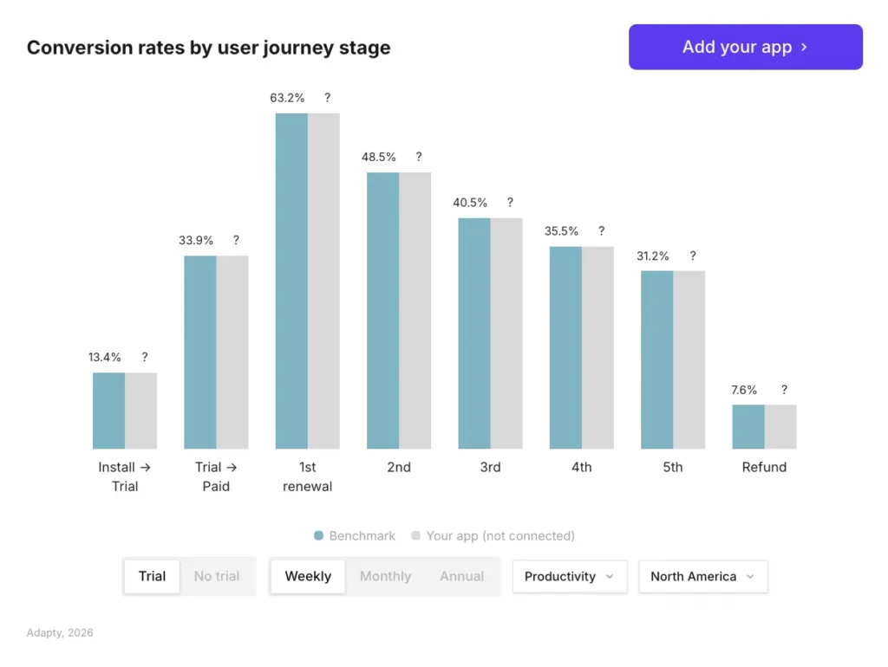Open the Productivity category dropdown
Image resolution: width=888 pixels, height=667 pixels.
pos(569,576)
